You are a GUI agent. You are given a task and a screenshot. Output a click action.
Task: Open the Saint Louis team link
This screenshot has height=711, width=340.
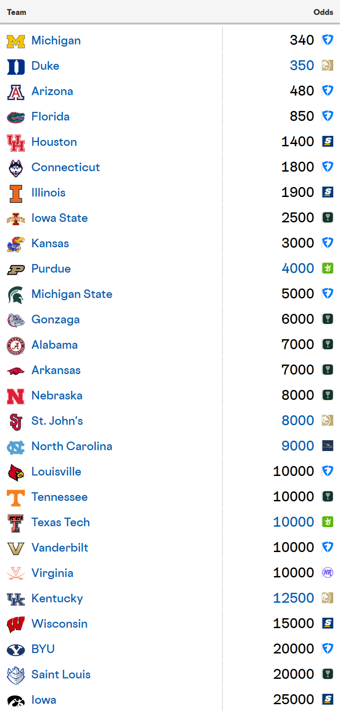(x=61, y=675)
